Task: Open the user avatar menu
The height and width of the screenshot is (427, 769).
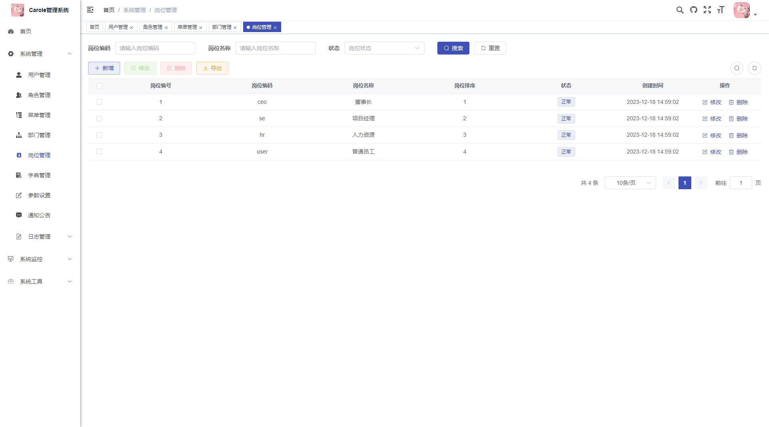Action: 745,10
